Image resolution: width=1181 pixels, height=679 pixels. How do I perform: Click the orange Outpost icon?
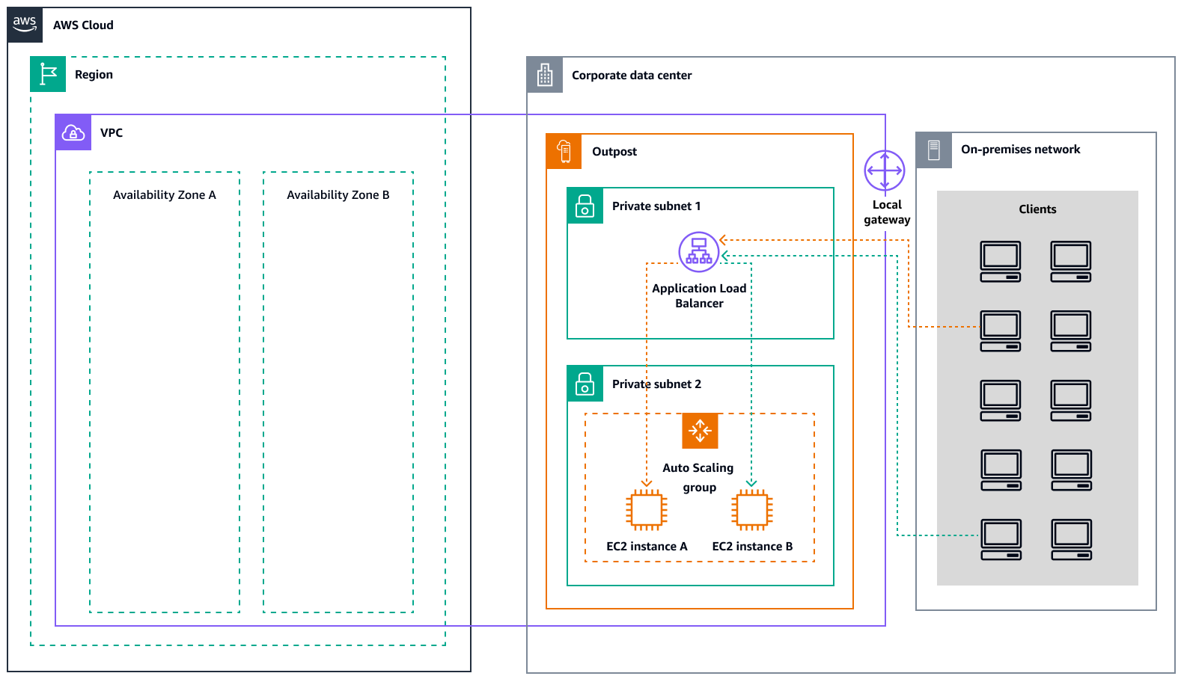coord(564,151)
